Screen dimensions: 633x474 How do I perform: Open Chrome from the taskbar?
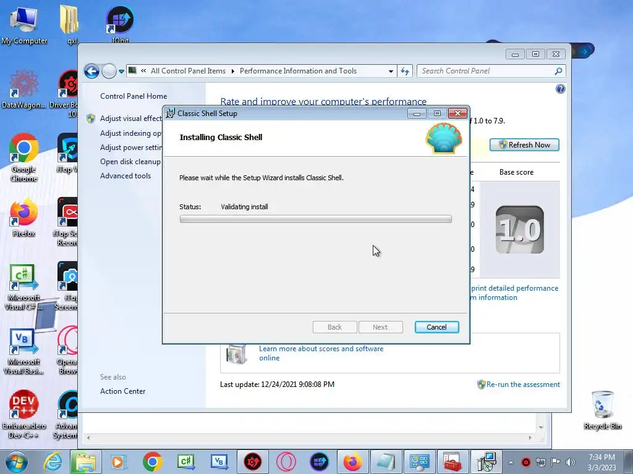[152, 462]
